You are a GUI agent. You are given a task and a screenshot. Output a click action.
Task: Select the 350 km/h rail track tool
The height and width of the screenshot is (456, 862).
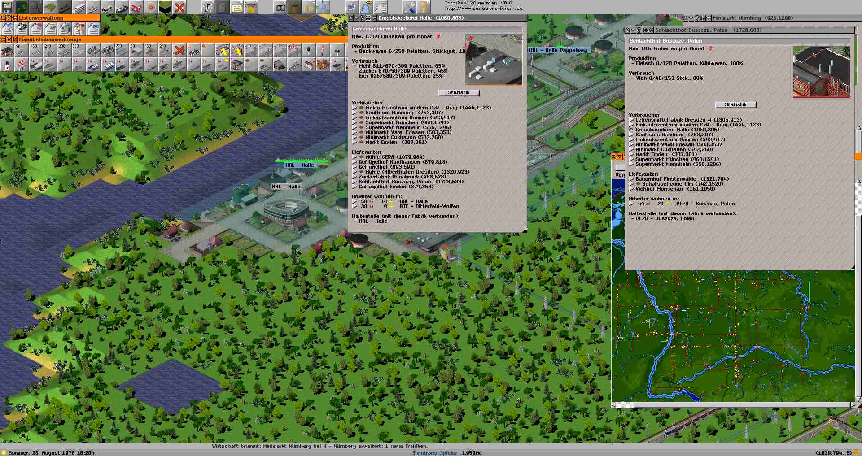[x=79, y=50]
